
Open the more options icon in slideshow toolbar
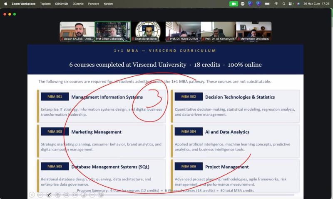[92, 195]
